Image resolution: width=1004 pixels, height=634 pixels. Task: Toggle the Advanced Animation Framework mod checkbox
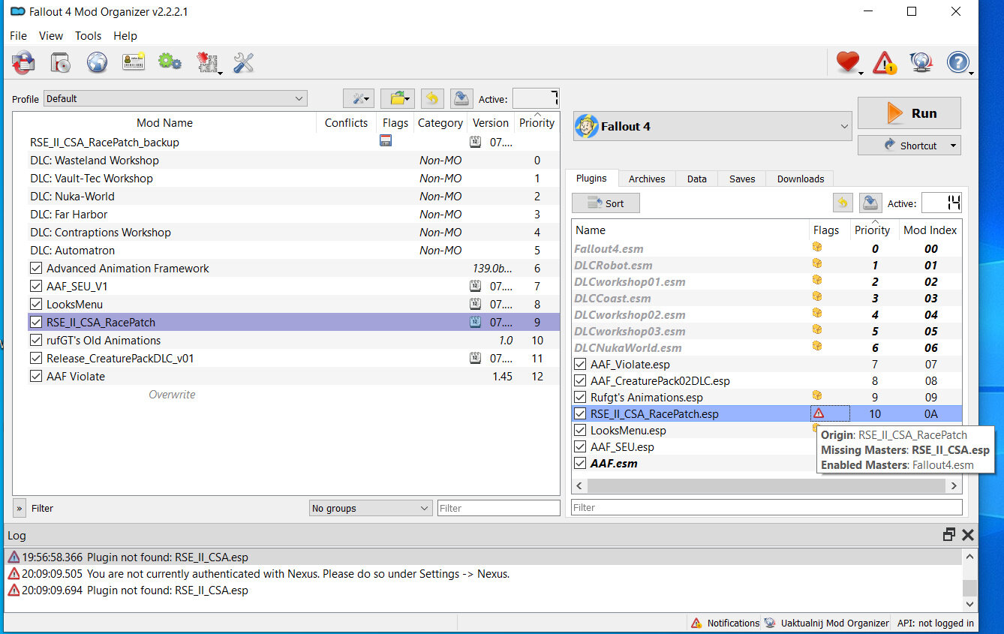tap(36, 268)
